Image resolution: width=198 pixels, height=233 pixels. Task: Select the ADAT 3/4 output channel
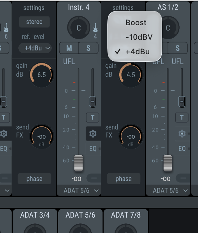point(35,215)
